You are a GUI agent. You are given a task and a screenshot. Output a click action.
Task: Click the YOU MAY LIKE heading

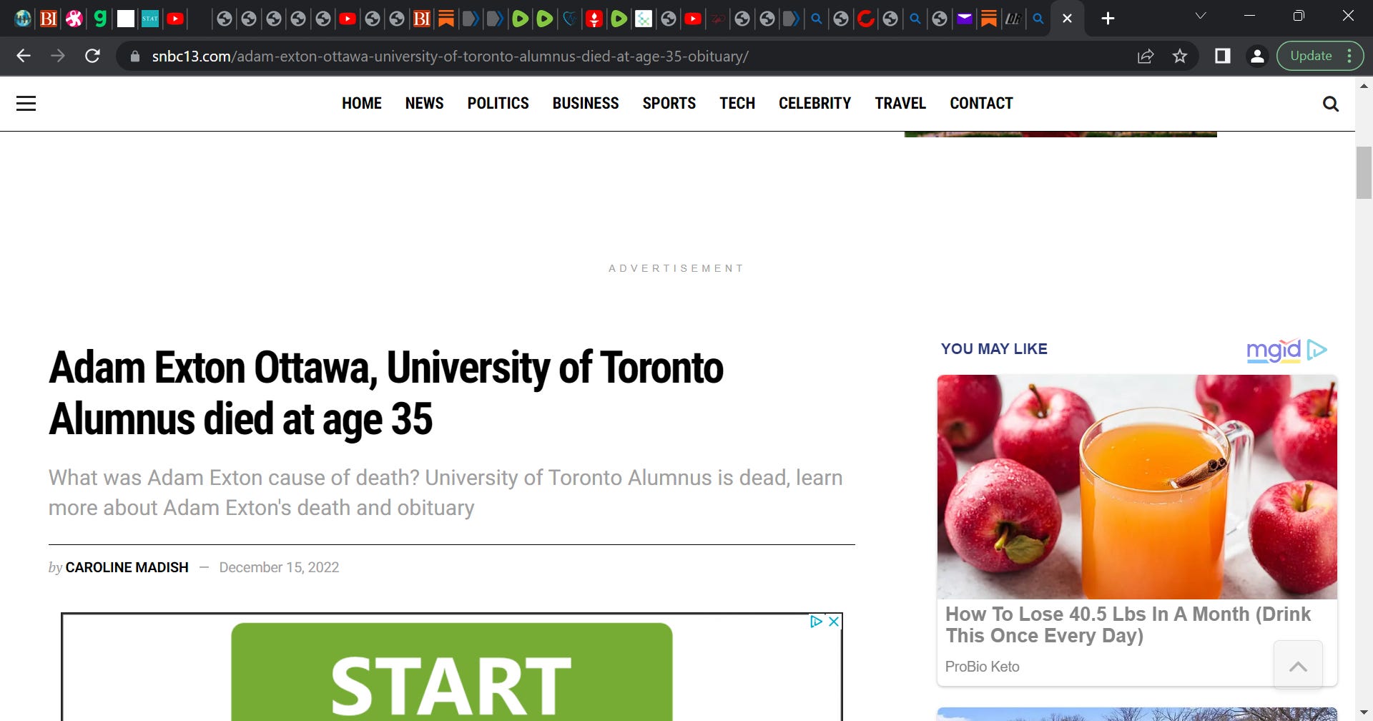[x=994, y=349]
